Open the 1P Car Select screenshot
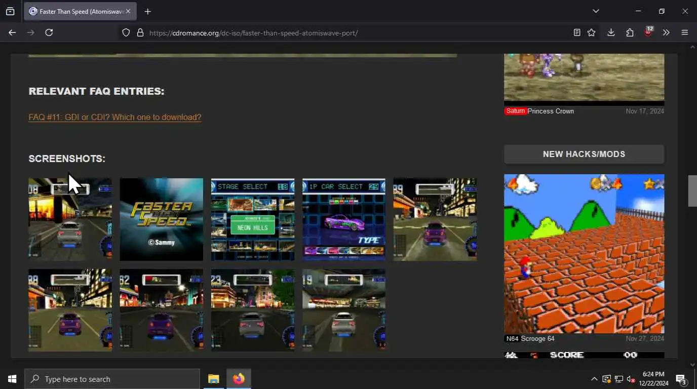 (344, 219)
